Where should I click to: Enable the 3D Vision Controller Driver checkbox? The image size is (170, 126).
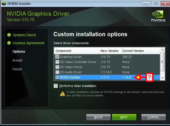[x=57, y=62]
